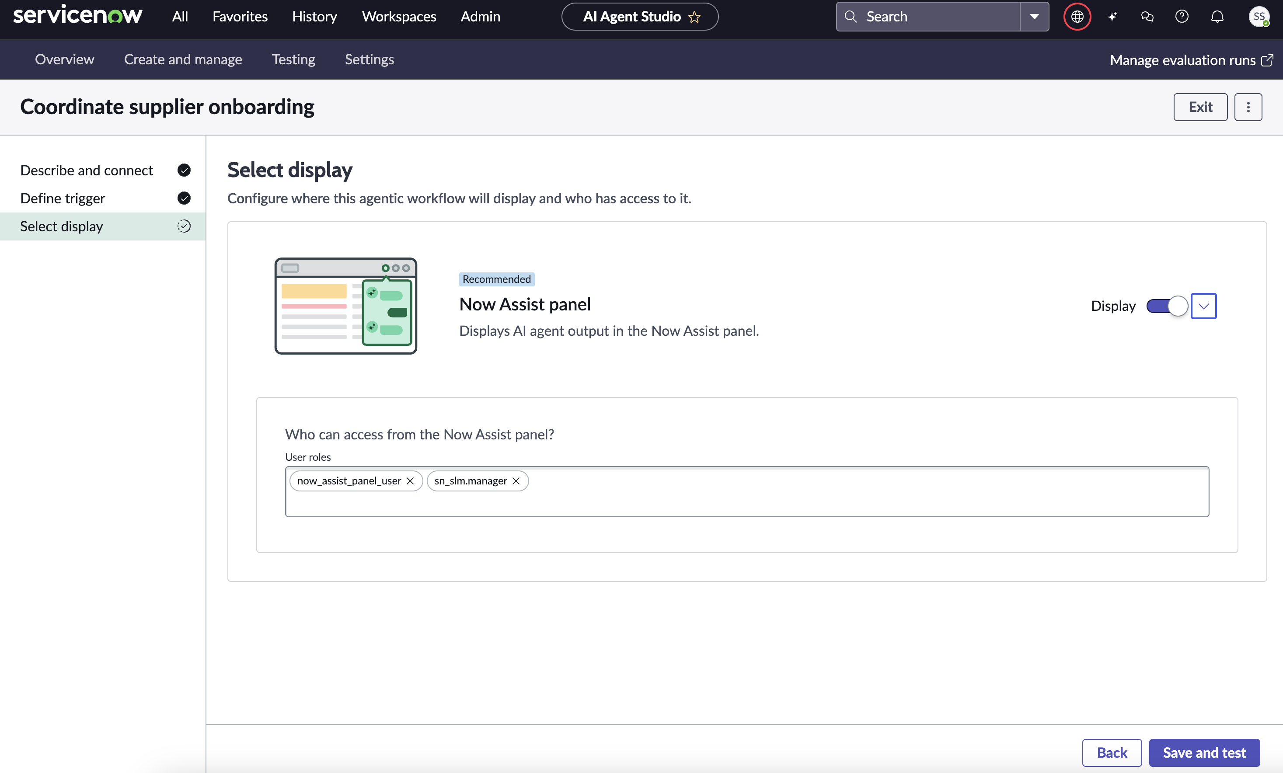Select the Select display step
1283x773 pixels.
tap(103, 226)
